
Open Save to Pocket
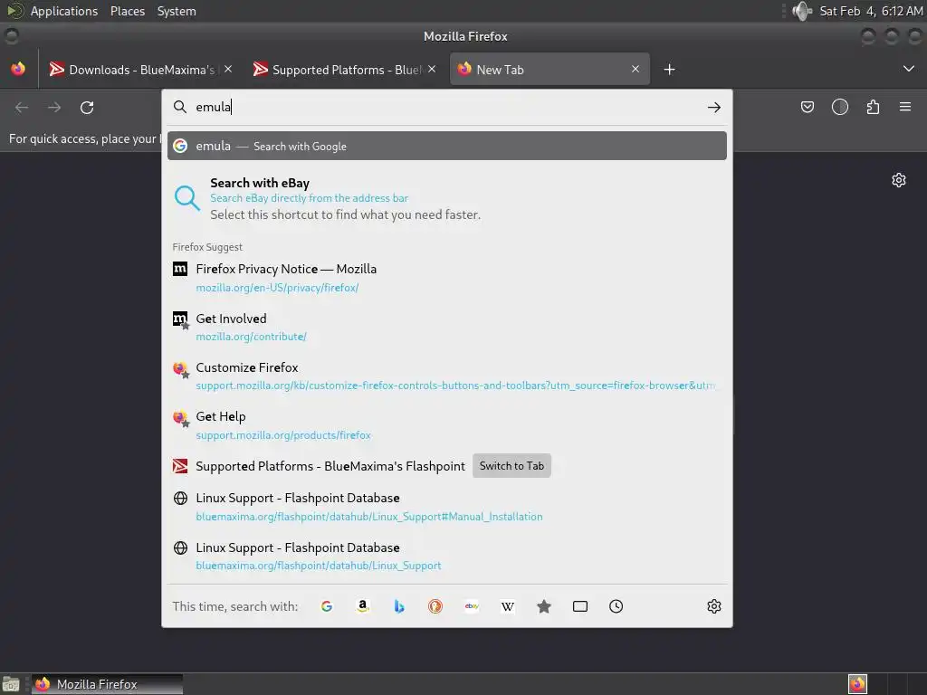point(807,107)
